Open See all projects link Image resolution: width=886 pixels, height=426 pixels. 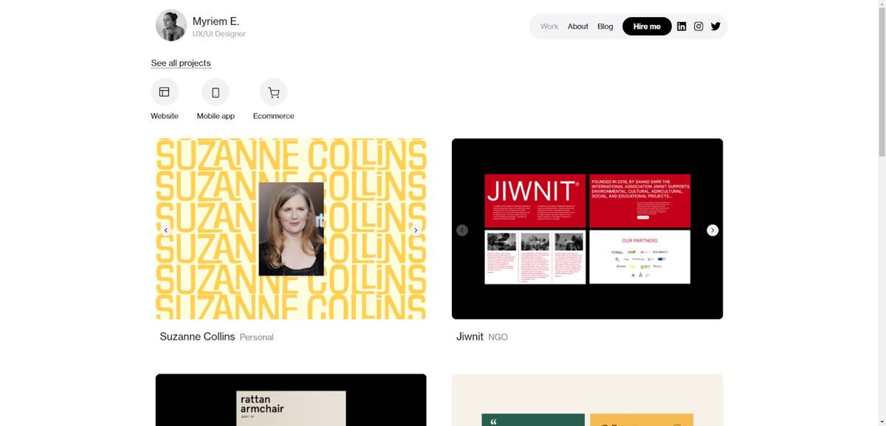(181, 63)
